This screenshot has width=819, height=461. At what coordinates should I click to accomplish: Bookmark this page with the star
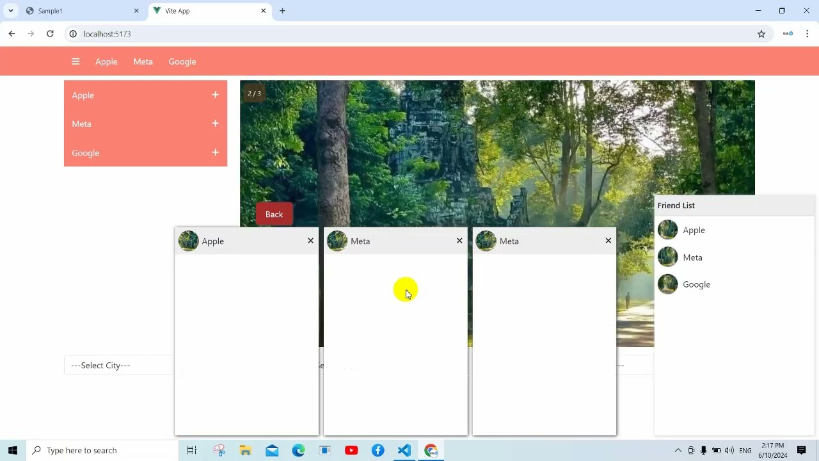tap(761, 34)
